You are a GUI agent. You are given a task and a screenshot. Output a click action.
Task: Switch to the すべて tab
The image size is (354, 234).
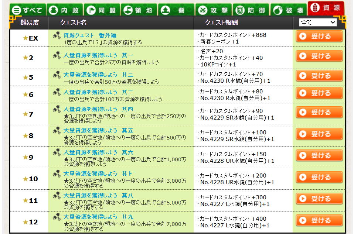pos(28,10)
